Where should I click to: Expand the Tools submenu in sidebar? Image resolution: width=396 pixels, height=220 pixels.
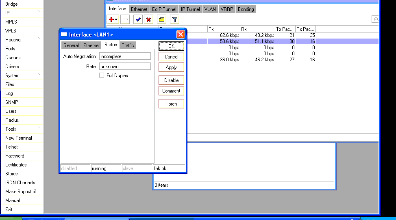(22, 129)
